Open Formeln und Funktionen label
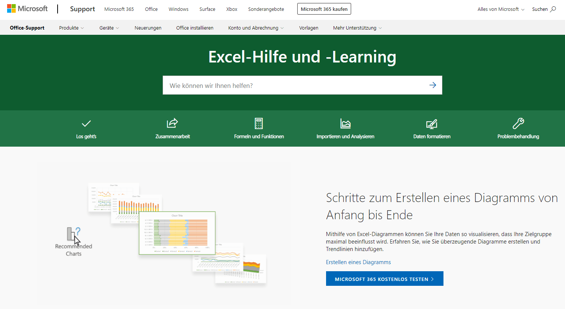 [x=259, y=137]
